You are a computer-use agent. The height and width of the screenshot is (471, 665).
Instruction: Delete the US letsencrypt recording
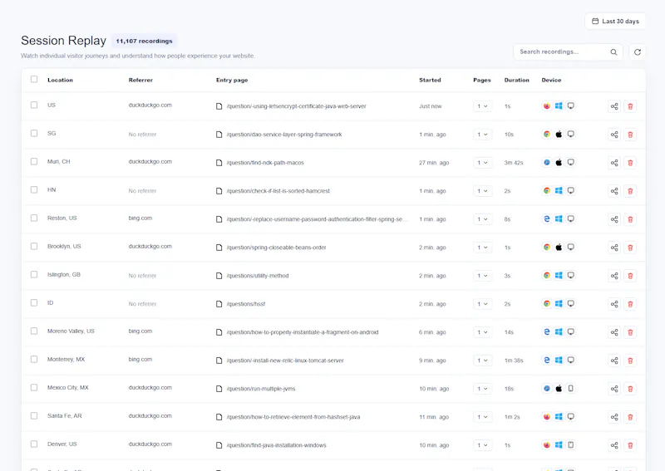[x=630, y=106]
